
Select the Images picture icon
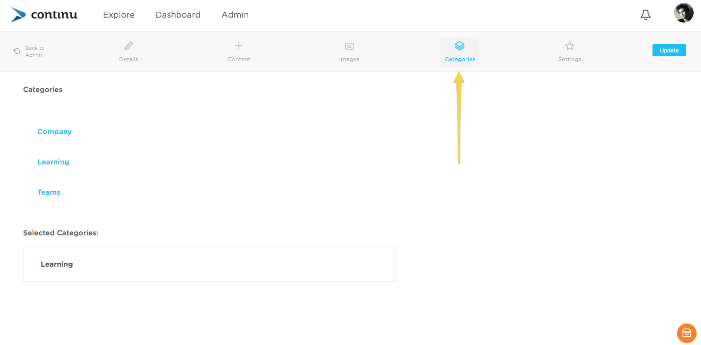click(x=349, y=46)
